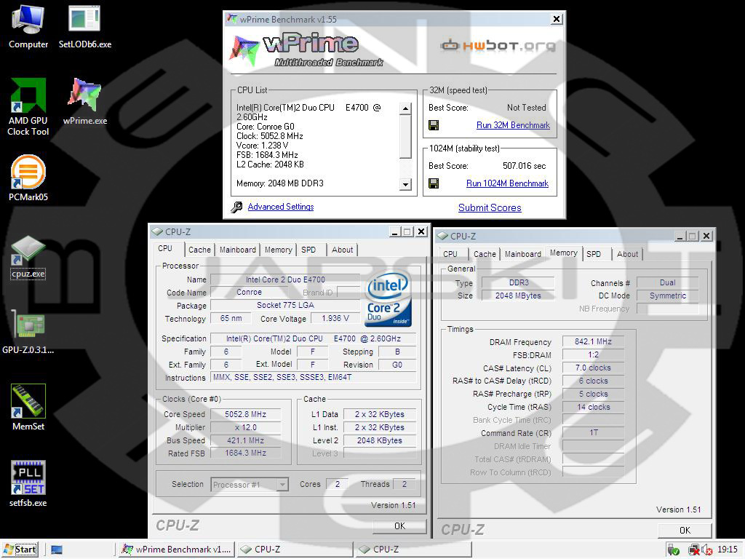Click the DRAM Frequency 842.1 MHz field

[x=593, y=341]
